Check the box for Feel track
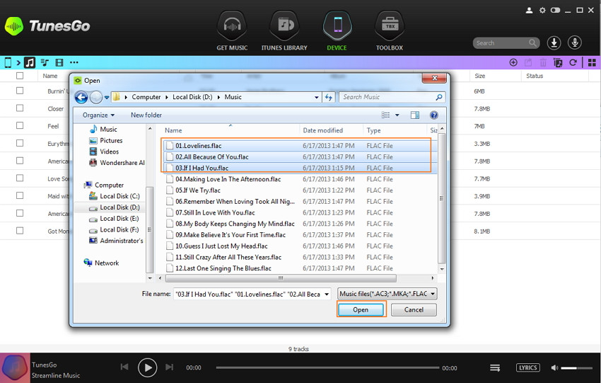The height and width of the screenshot is (383, 601). (x=20, y=125)
